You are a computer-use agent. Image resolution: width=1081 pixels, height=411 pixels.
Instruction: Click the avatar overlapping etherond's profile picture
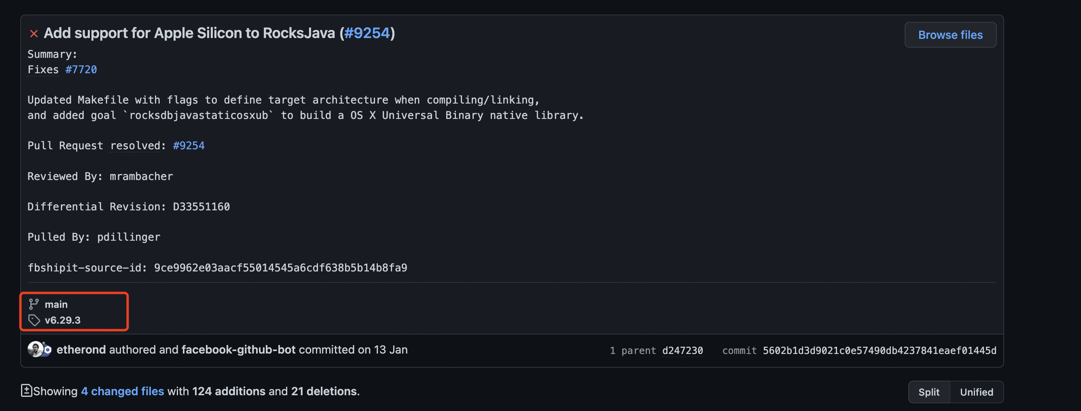coord(47,352)
